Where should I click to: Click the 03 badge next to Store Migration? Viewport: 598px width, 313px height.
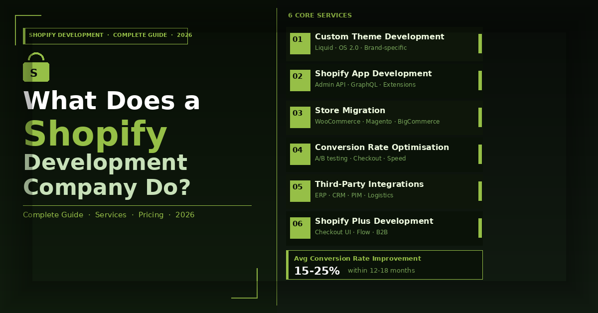[x=300, y=117]
